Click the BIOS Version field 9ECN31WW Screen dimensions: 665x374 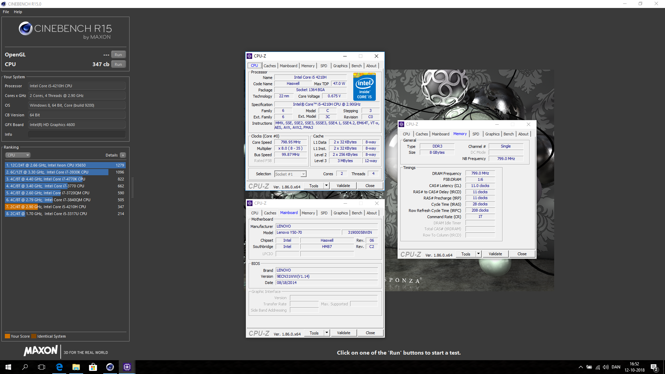pyautogui.click(x=327, y=276)
